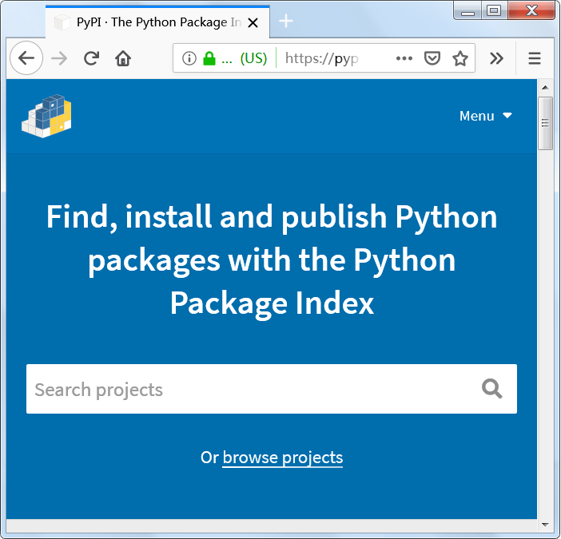The width and height of the screenshot is (561, 539).
Task: Open a new tab with plus button
Action: tap(286, 21)
